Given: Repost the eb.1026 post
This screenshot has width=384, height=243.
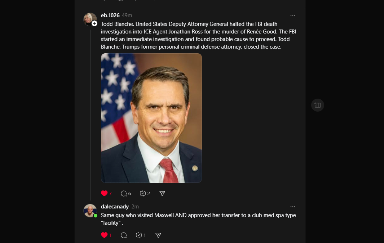Looking at the screenshot, I should pyautogui.click(x=143, y=193).
